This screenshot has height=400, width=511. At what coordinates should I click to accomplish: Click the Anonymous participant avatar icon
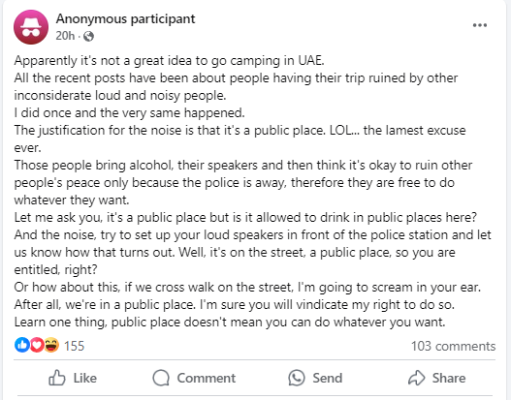31,27
